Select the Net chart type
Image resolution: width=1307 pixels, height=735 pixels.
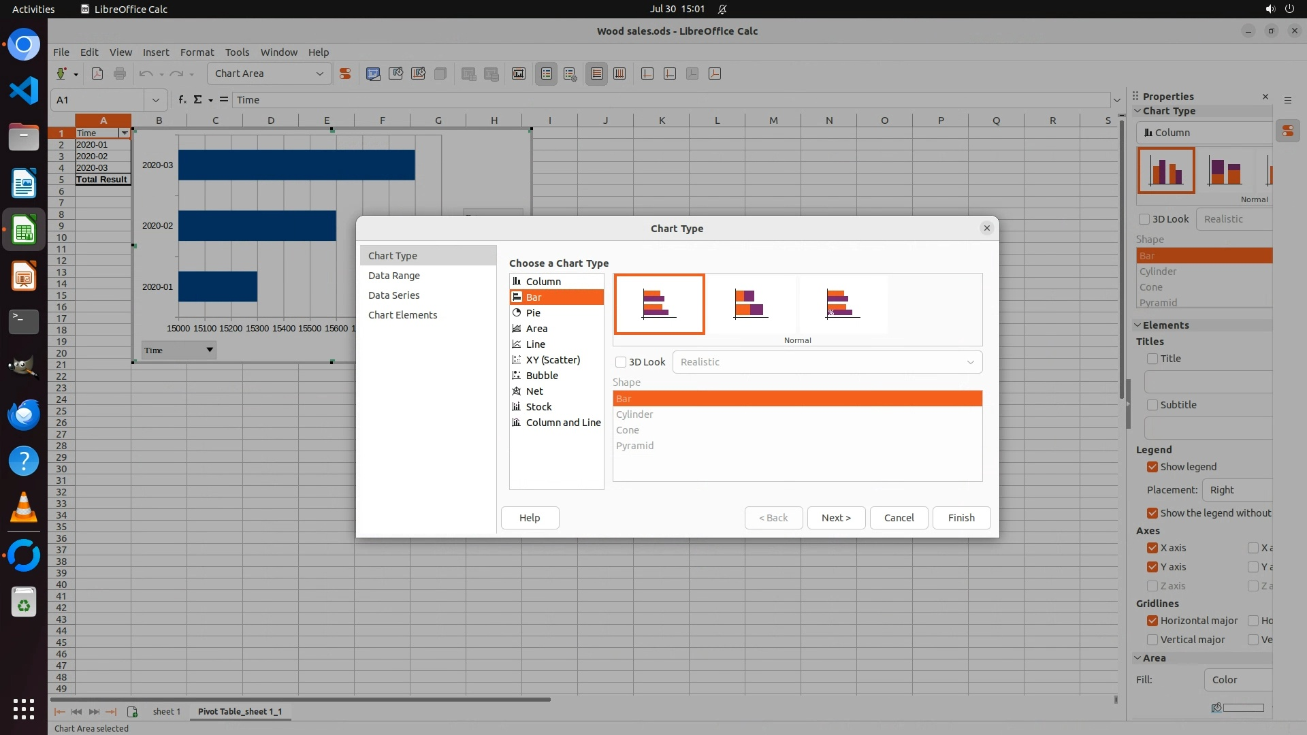[x=534, y=391]
